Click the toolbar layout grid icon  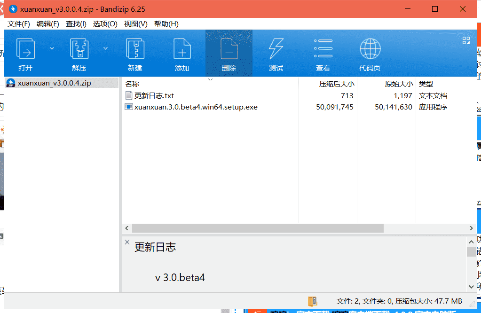(466, 40)
